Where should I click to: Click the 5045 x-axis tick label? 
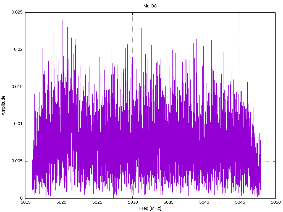(x=240, y=202)
